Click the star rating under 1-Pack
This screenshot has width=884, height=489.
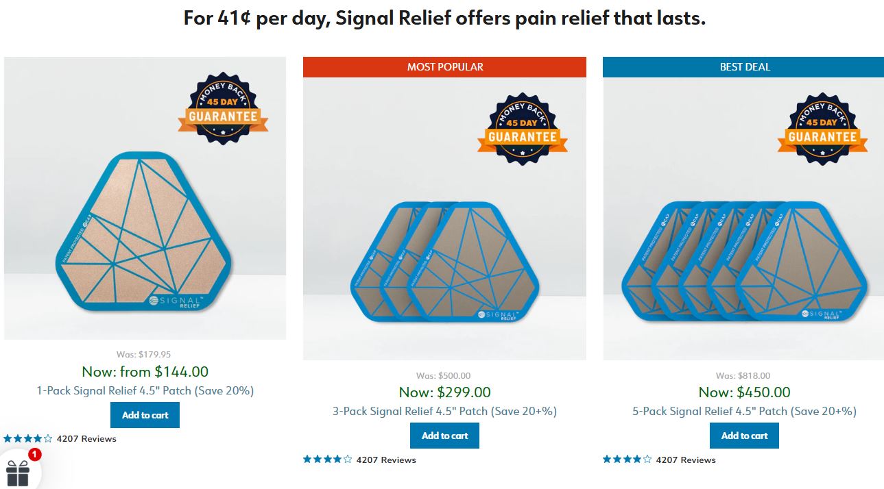(27, 438)
